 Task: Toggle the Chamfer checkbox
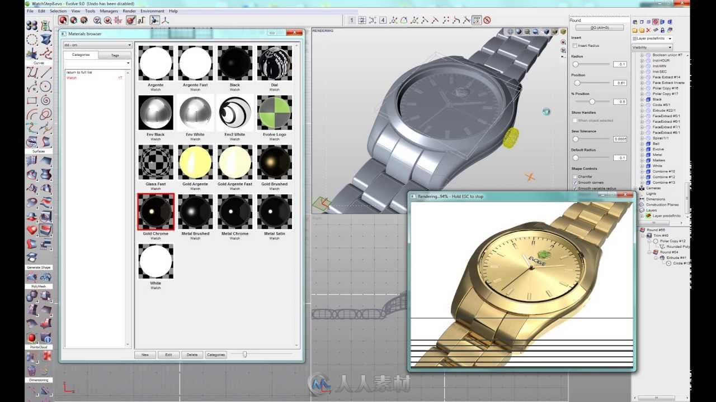(574, 176)
